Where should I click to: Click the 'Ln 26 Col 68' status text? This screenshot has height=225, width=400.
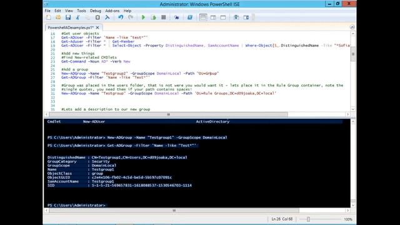(282, 219)
